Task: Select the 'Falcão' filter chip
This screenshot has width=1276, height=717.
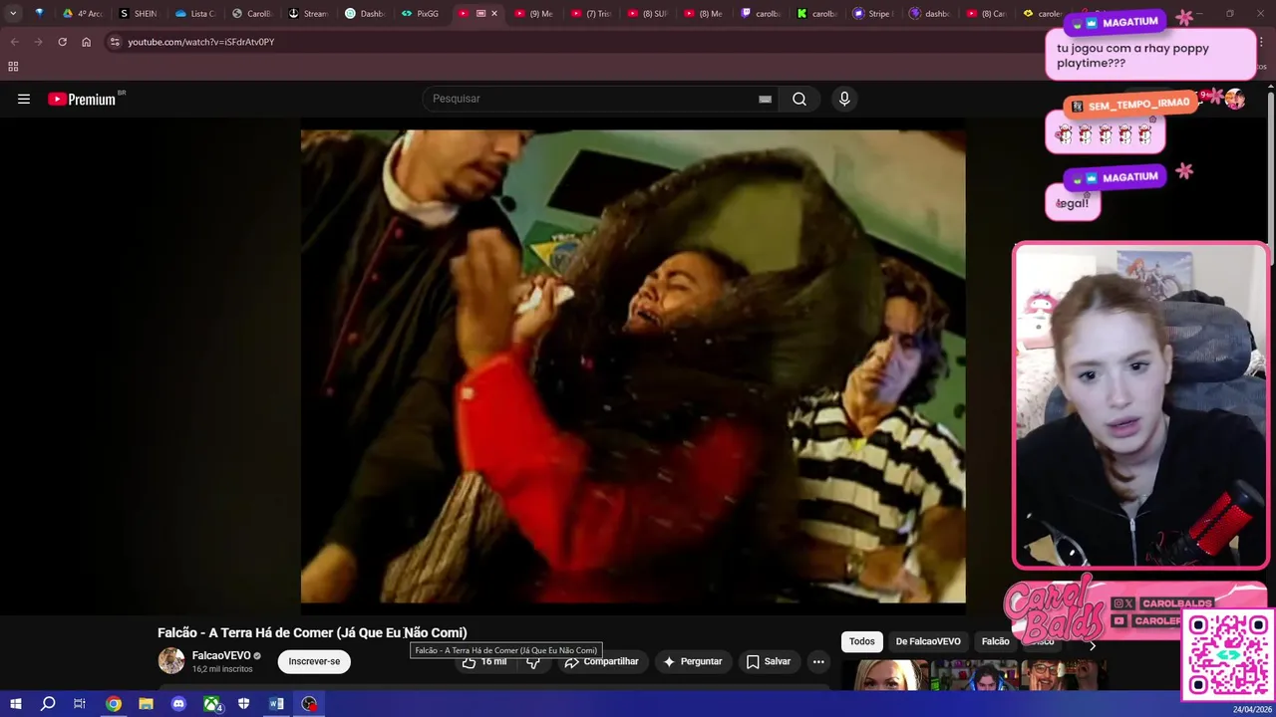Action: coord(995,641)
